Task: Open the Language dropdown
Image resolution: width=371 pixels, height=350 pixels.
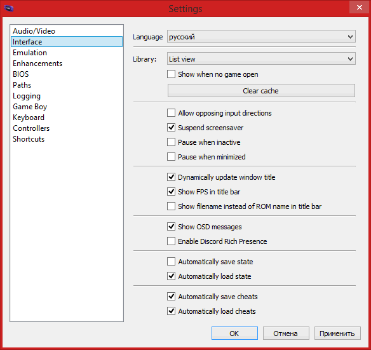Action: [x=261, y=36]
